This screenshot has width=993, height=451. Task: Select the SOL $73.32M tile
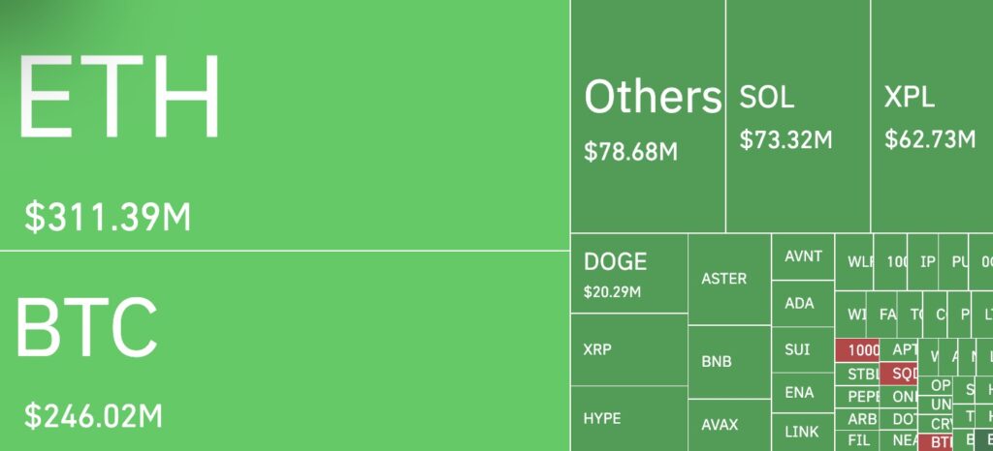[798, 116]
